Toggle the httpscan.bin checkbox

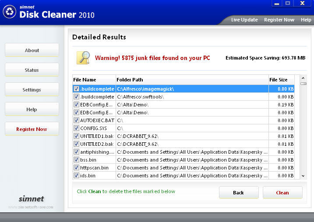click(76, 168)
